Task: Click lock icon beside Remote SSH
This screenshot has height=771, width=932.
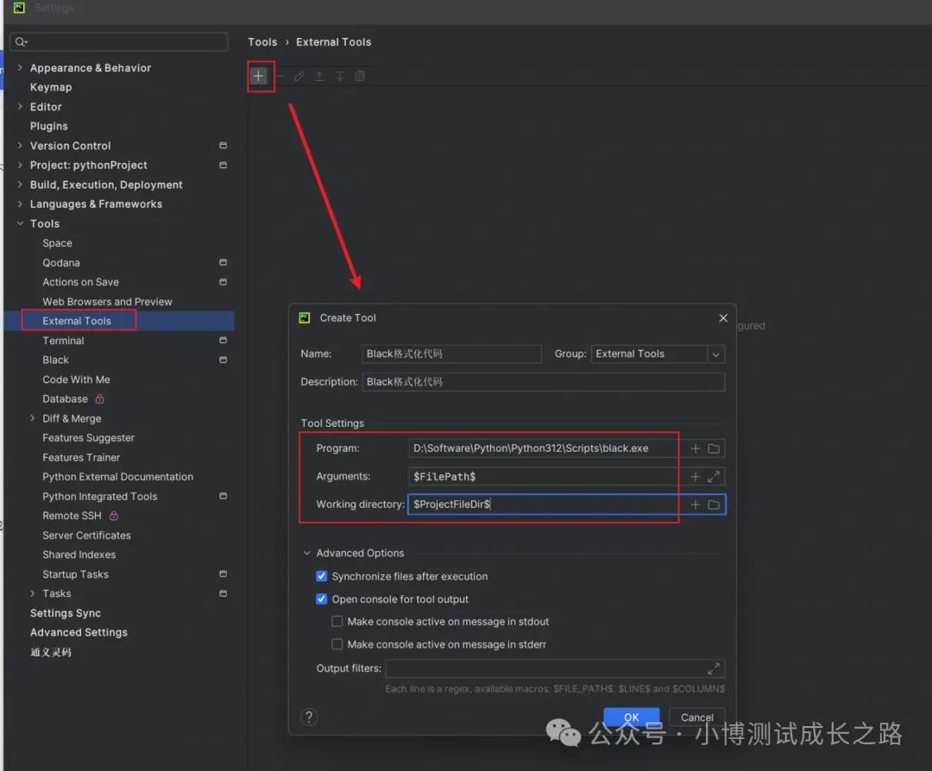Action: (x=114, y=516)
